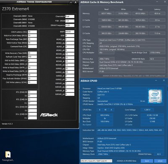Click the L3 Cache Latency result box
168x164 pixels.
pyautogui.click(x=157, y=33)
